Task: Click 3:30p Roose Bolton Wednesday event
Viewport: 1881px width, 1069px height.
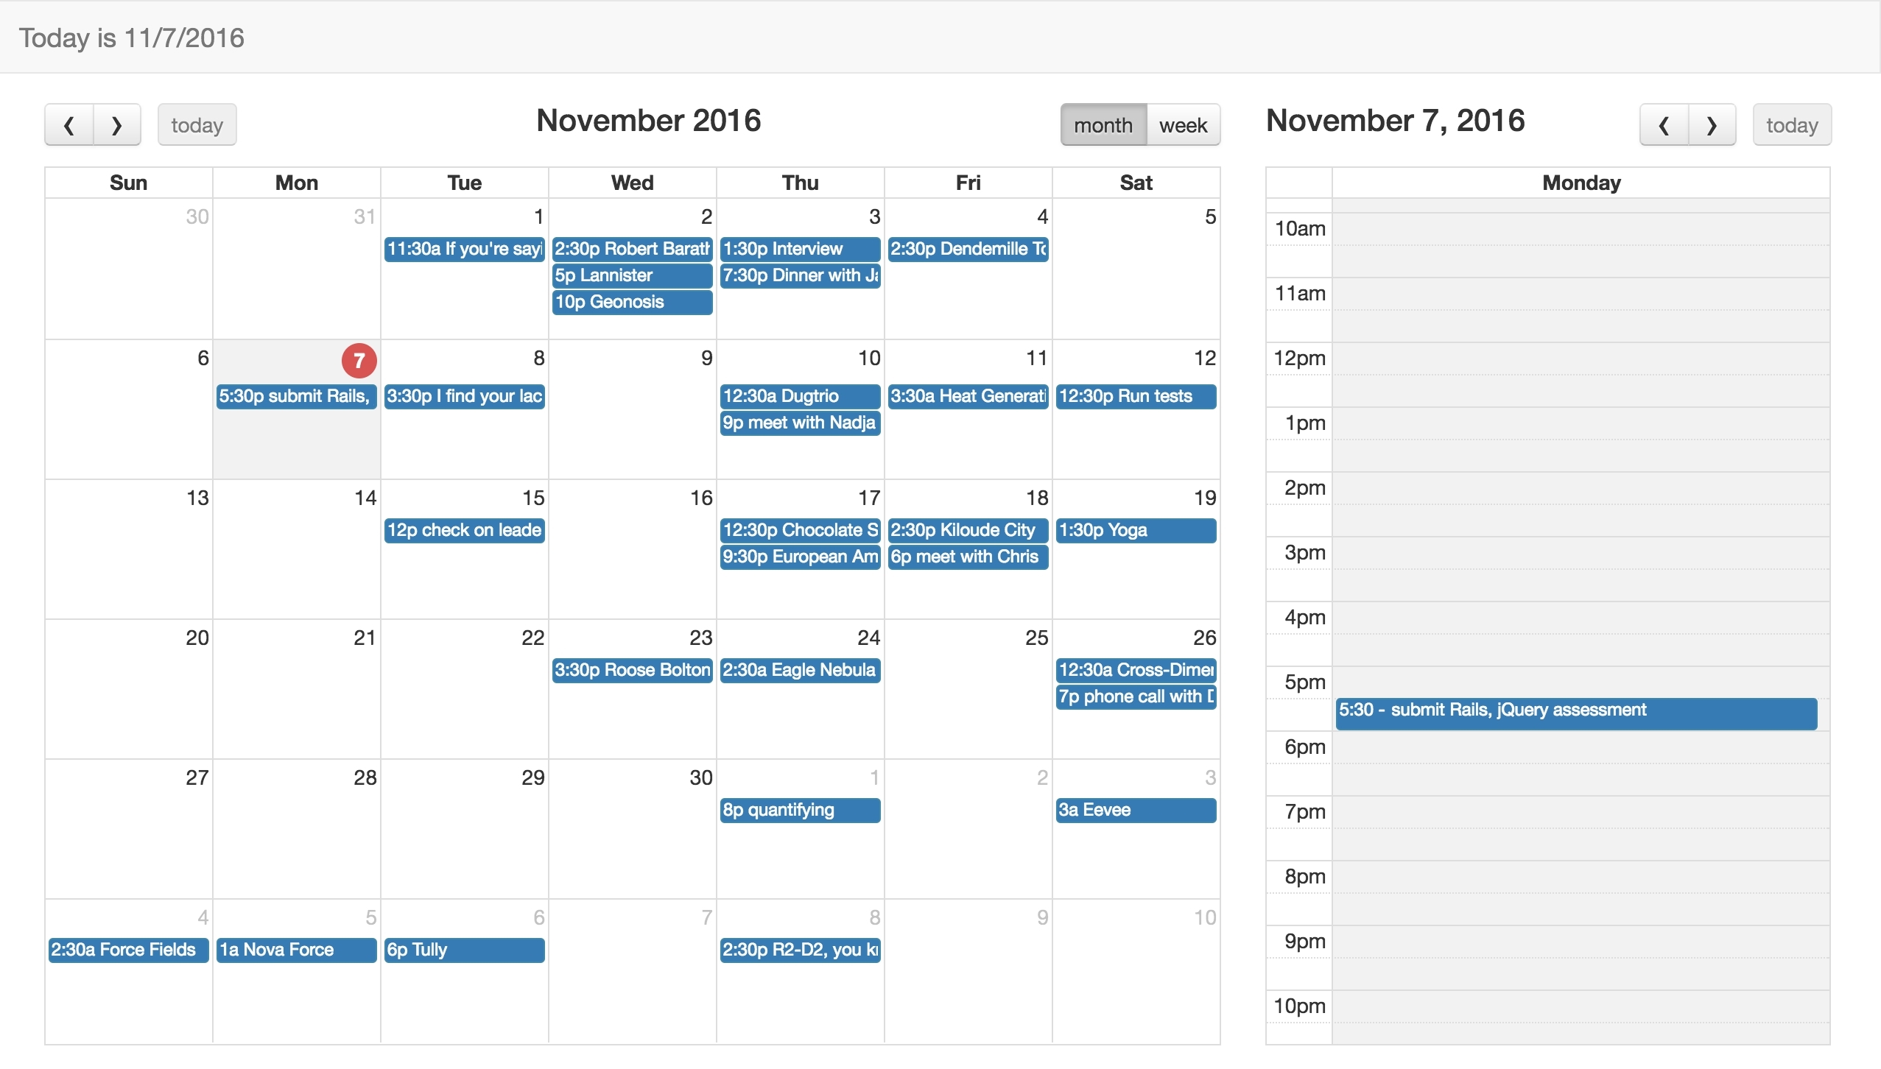Action: (632, 668)
